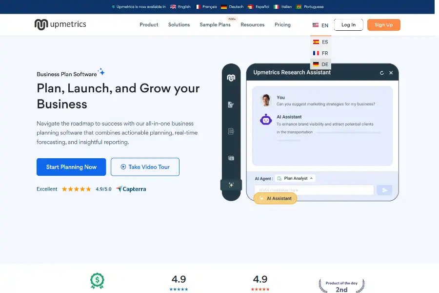Open the Sample Plans menu
439x293 pixels.
coord(215,25)
